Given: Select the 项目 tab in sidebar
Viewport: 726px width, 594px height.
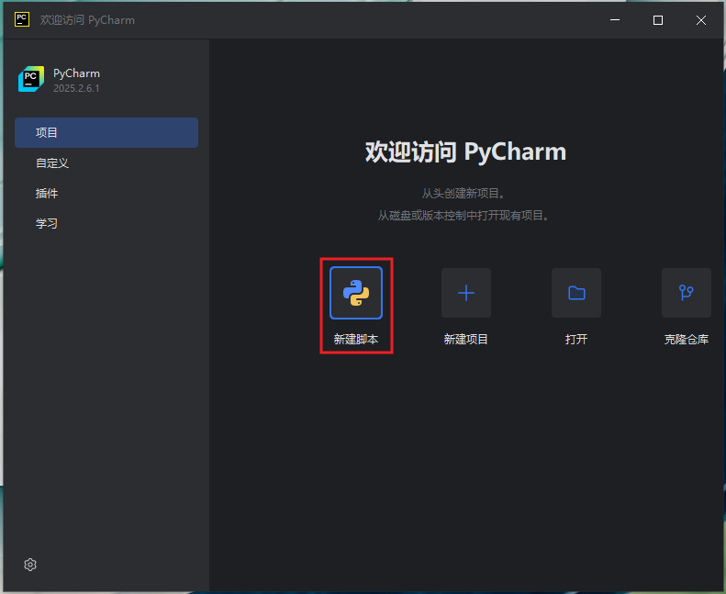Looking at the screenshot, I should click(x=106, y=132).
